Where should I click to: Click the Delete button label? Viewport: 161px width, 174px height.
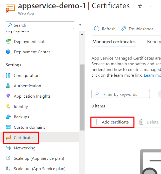click(152, 122)
